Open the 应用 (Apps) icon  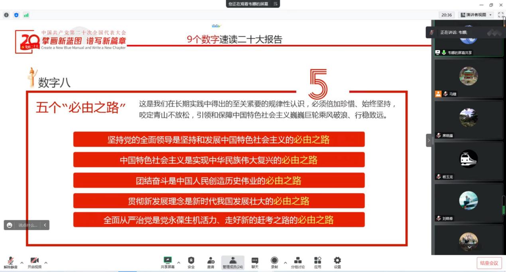pyautogui.click(x=317, y=262)
